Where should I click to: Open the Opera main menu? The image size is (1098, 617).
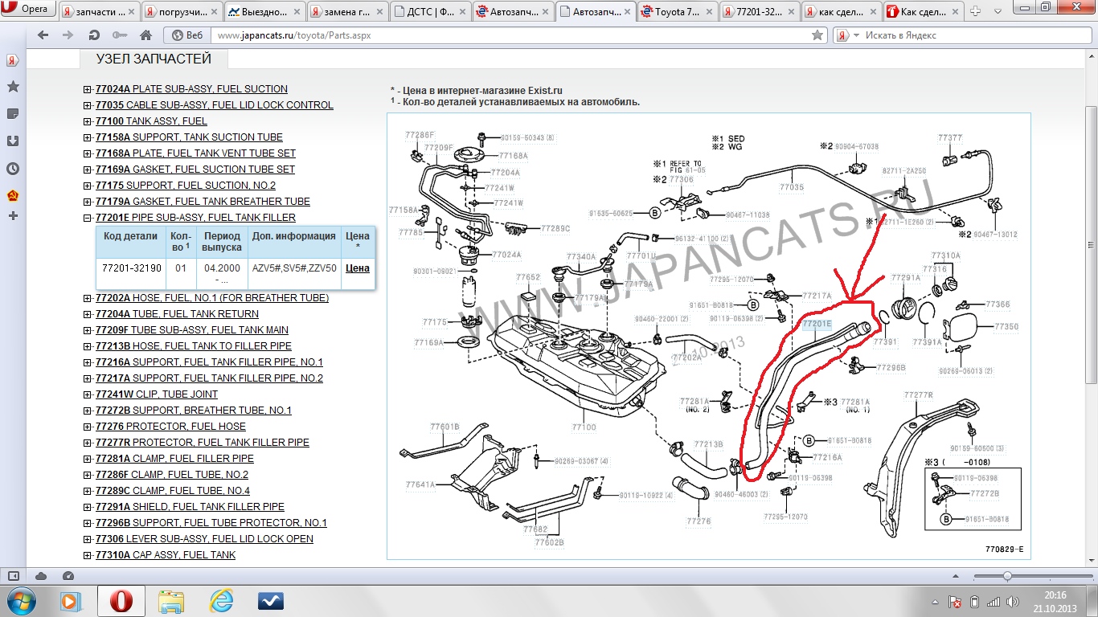click(x=28, y=10)
